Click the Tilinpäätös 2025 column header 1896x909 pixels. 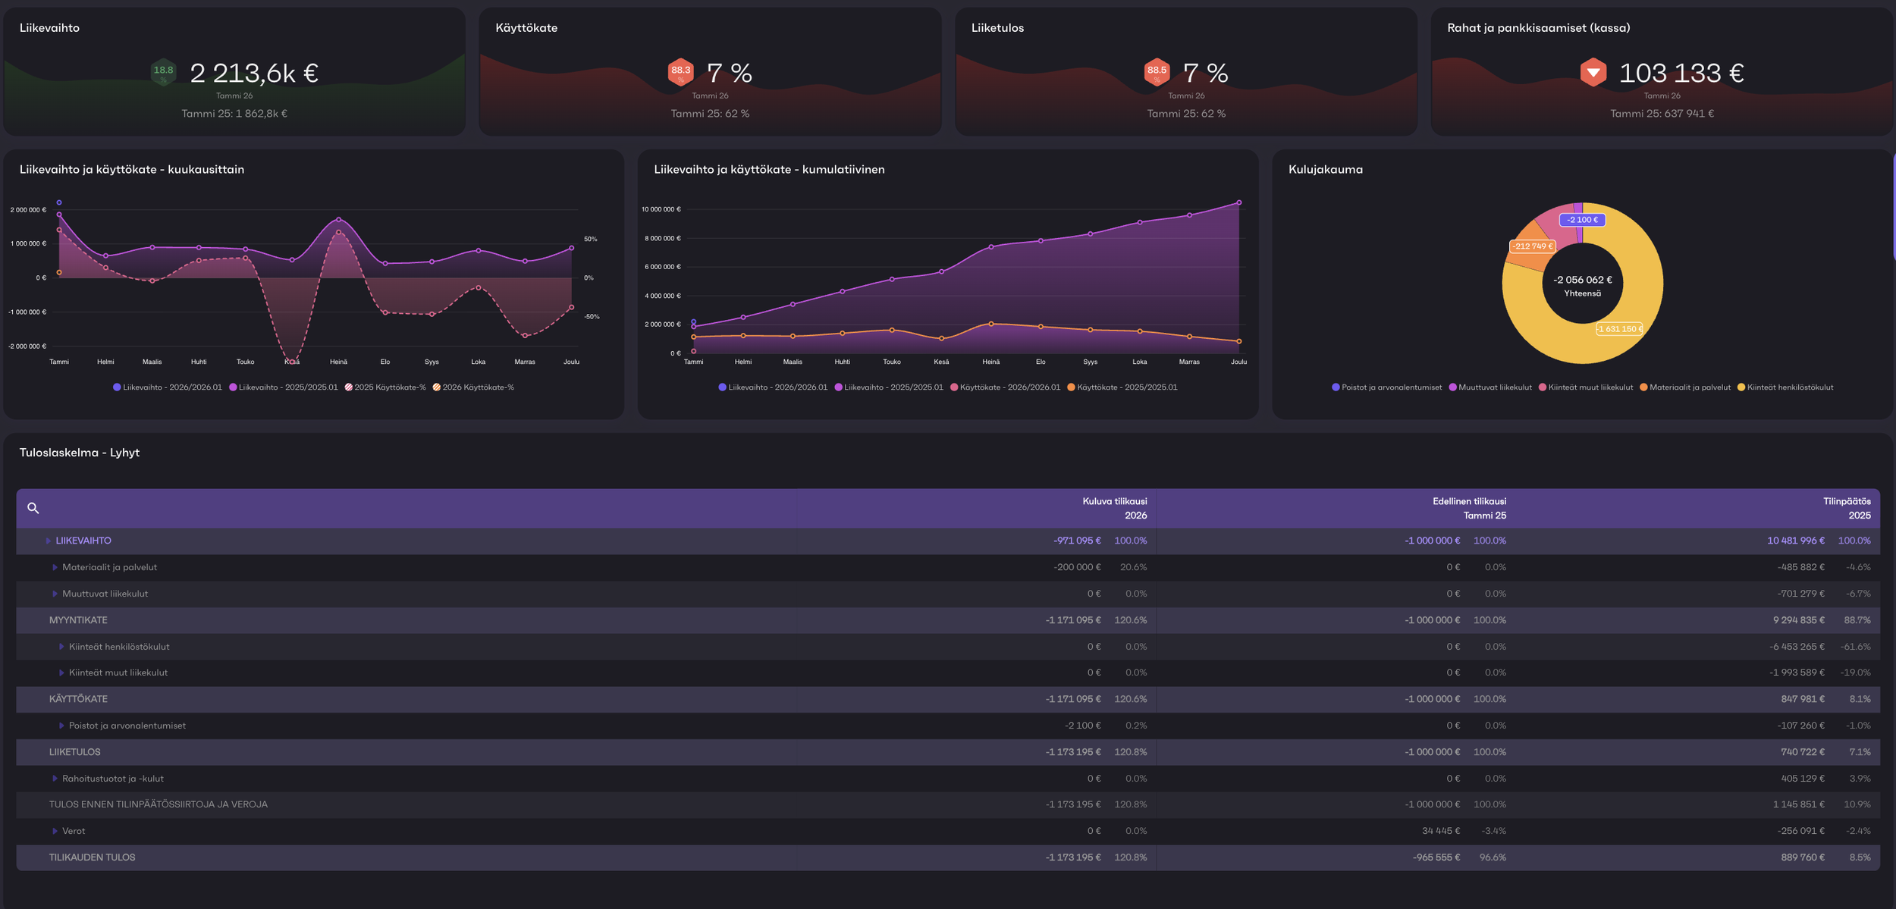(1846, 508)
